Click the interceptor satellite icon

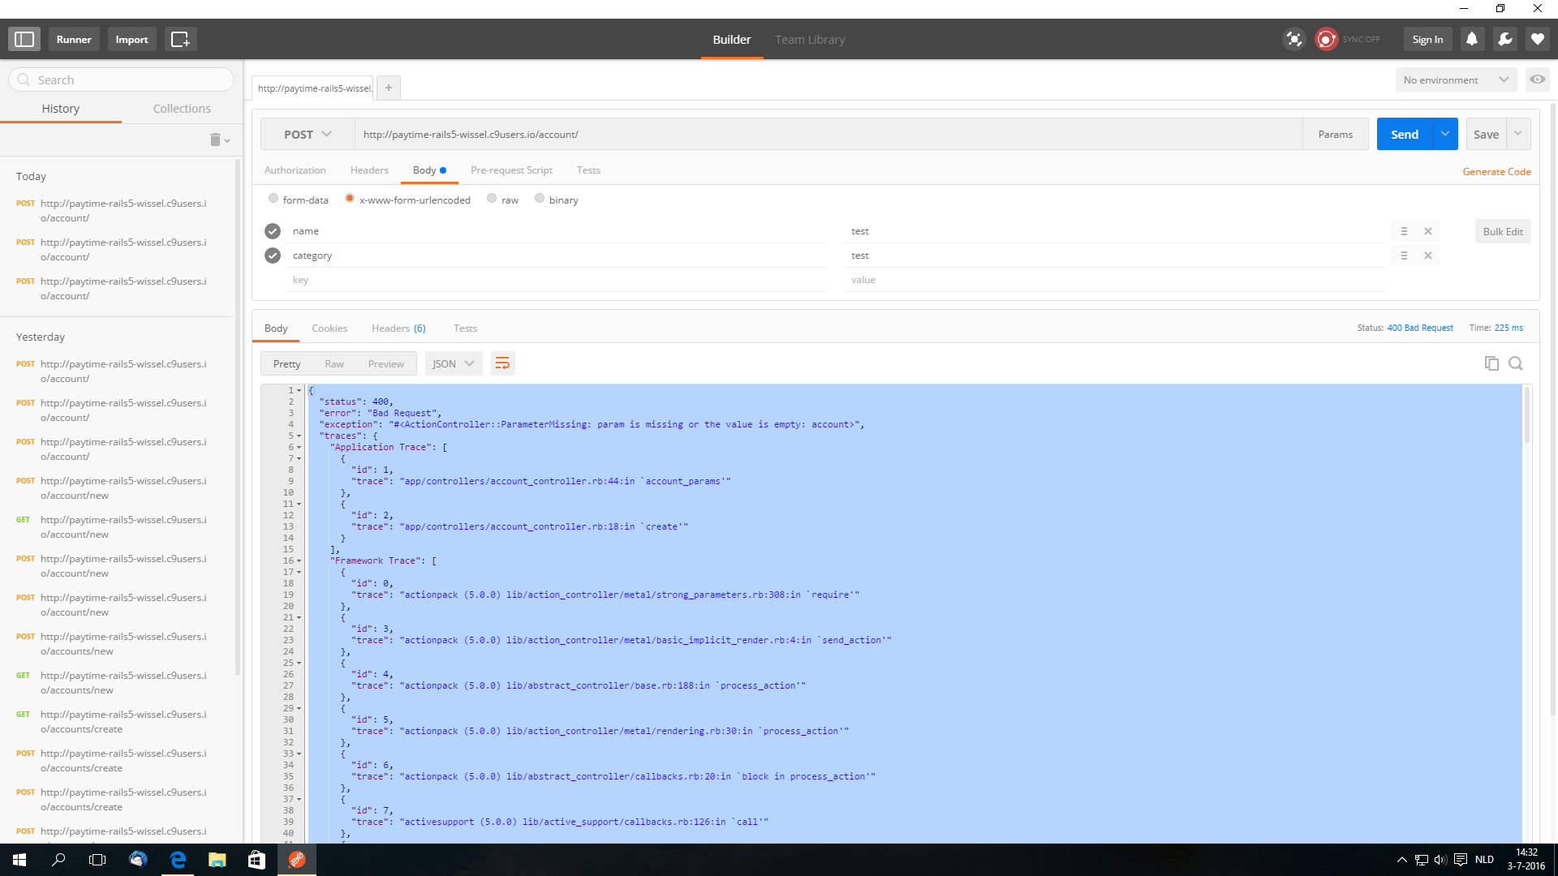pos(1293,39)
